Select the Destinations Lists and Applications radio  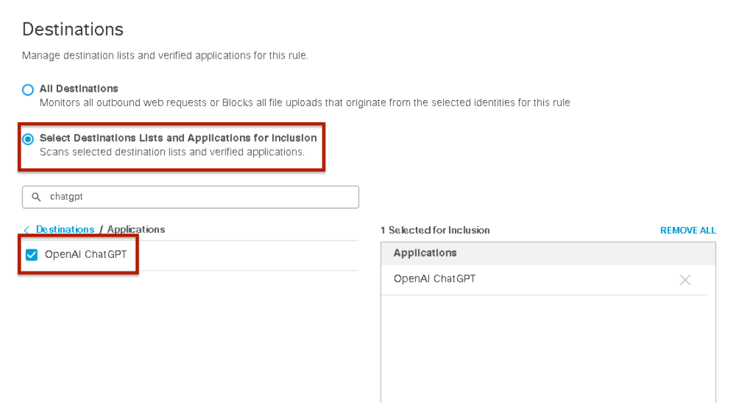28,139
